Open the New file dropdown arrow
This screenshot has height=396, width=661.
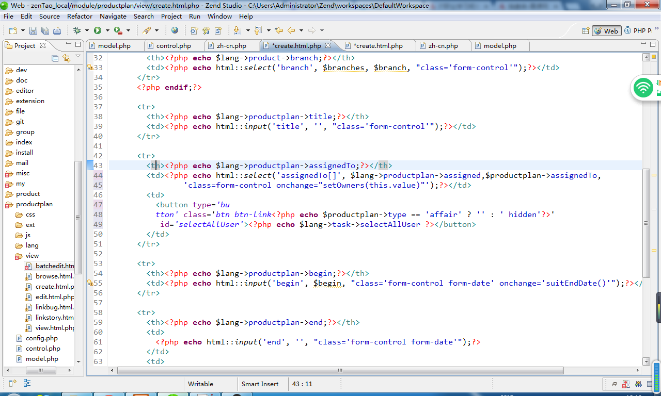tap(22, 31)
